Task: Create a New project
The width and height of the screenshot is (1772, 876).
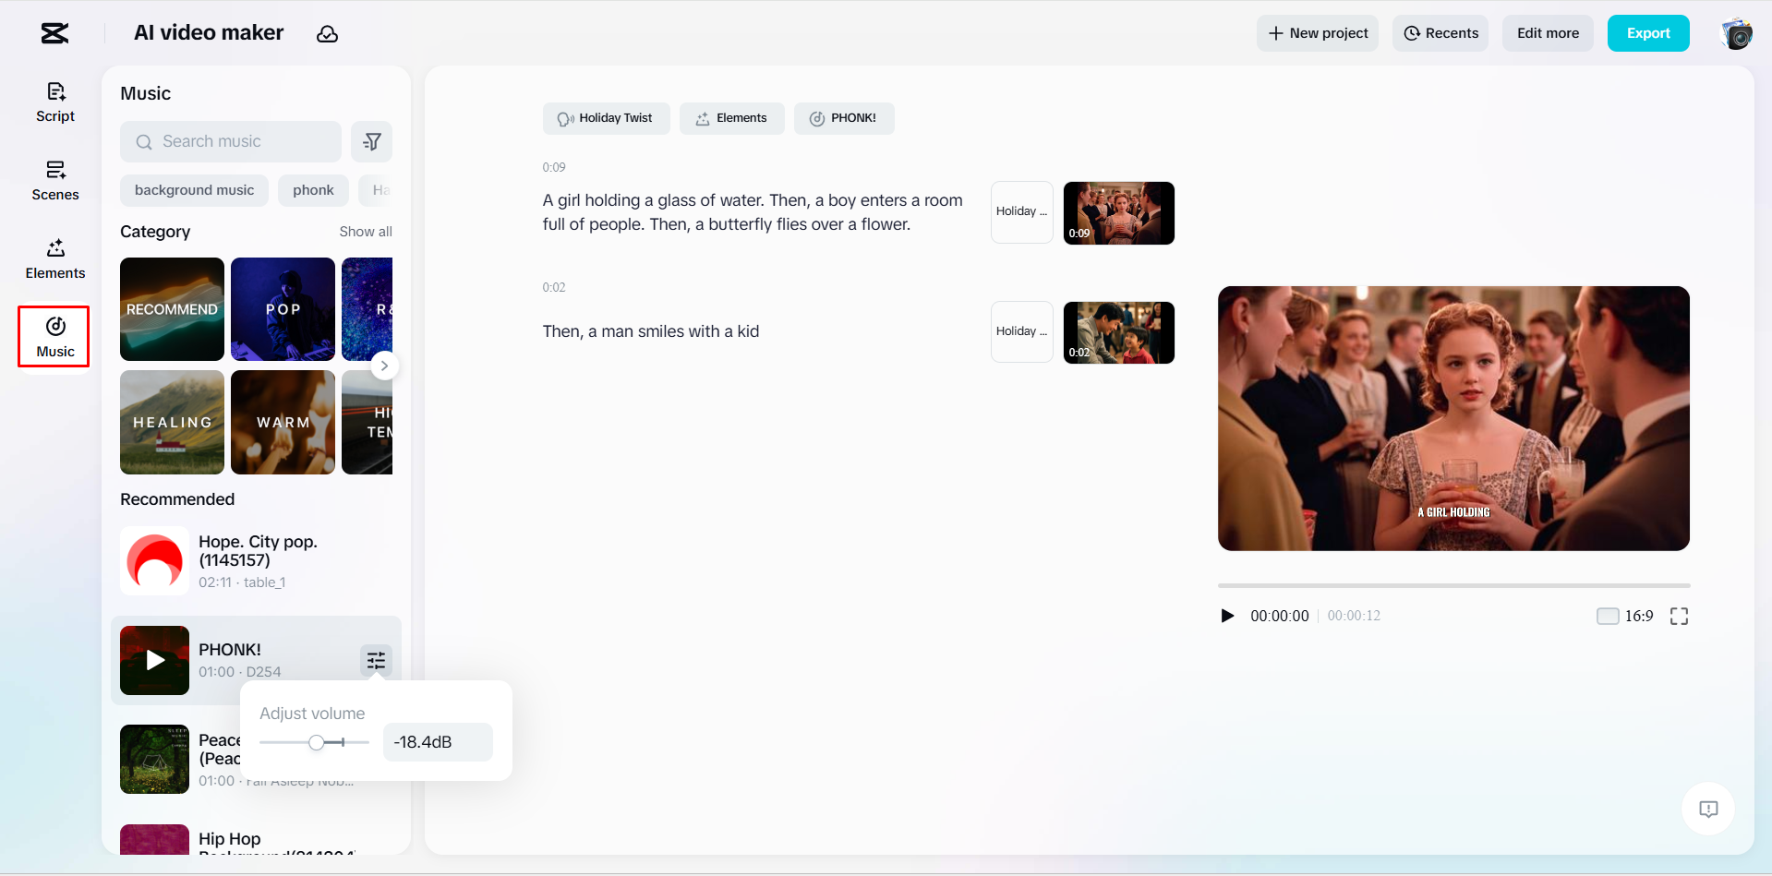Action: point(1318,33)
